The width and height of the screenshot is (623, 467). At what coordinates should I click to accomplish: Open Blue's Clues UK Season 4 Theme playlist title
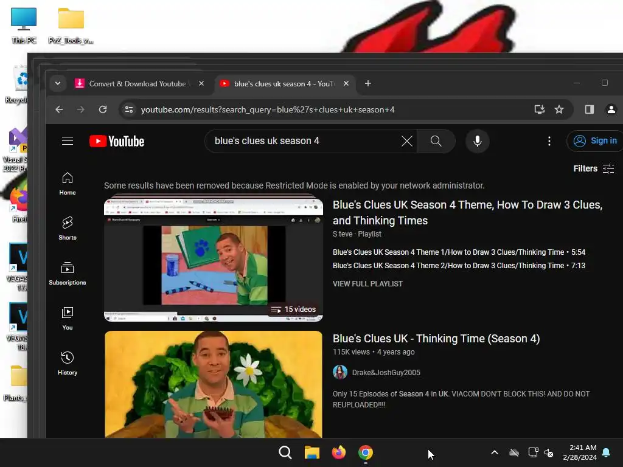tap(467, 212)
